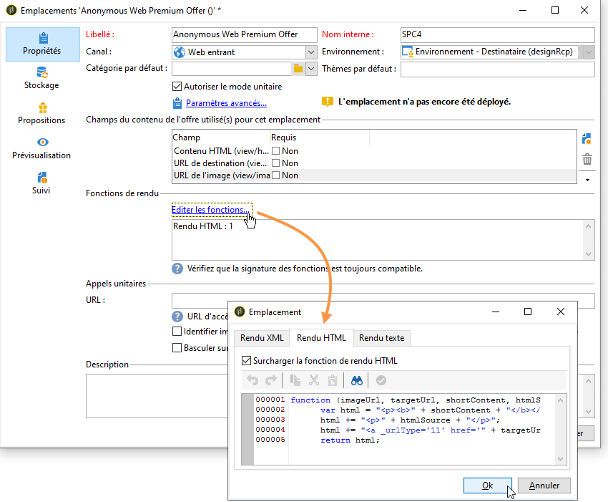Click the add field icon beside the Champ table
This screenshot has height=502, width=608.
click(x=587, y=139)
